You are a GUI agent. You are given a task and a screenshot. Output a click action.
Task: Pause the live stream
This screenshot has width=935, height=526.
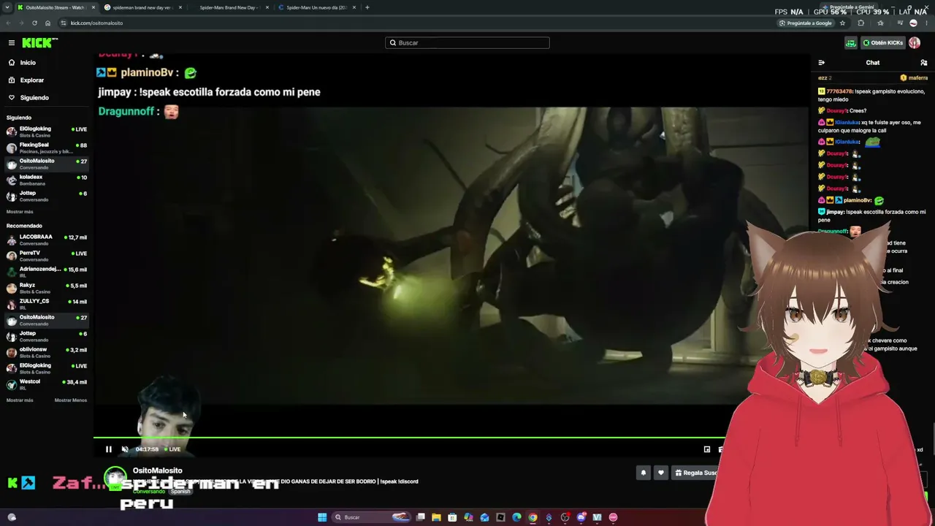[x=109, y=449]
